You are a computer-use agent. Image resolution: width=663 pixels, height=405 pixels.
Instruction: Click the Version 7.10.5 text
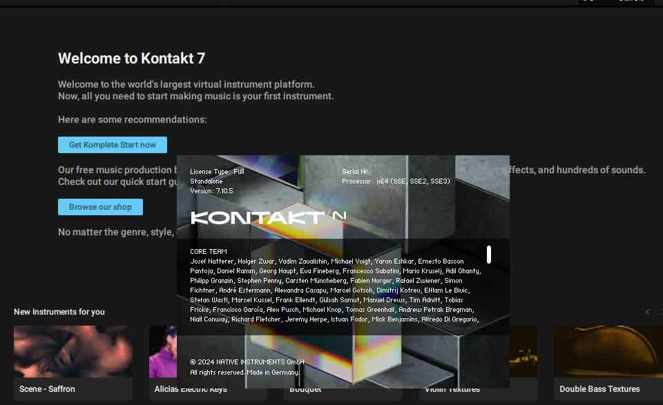tap(211, 191)
